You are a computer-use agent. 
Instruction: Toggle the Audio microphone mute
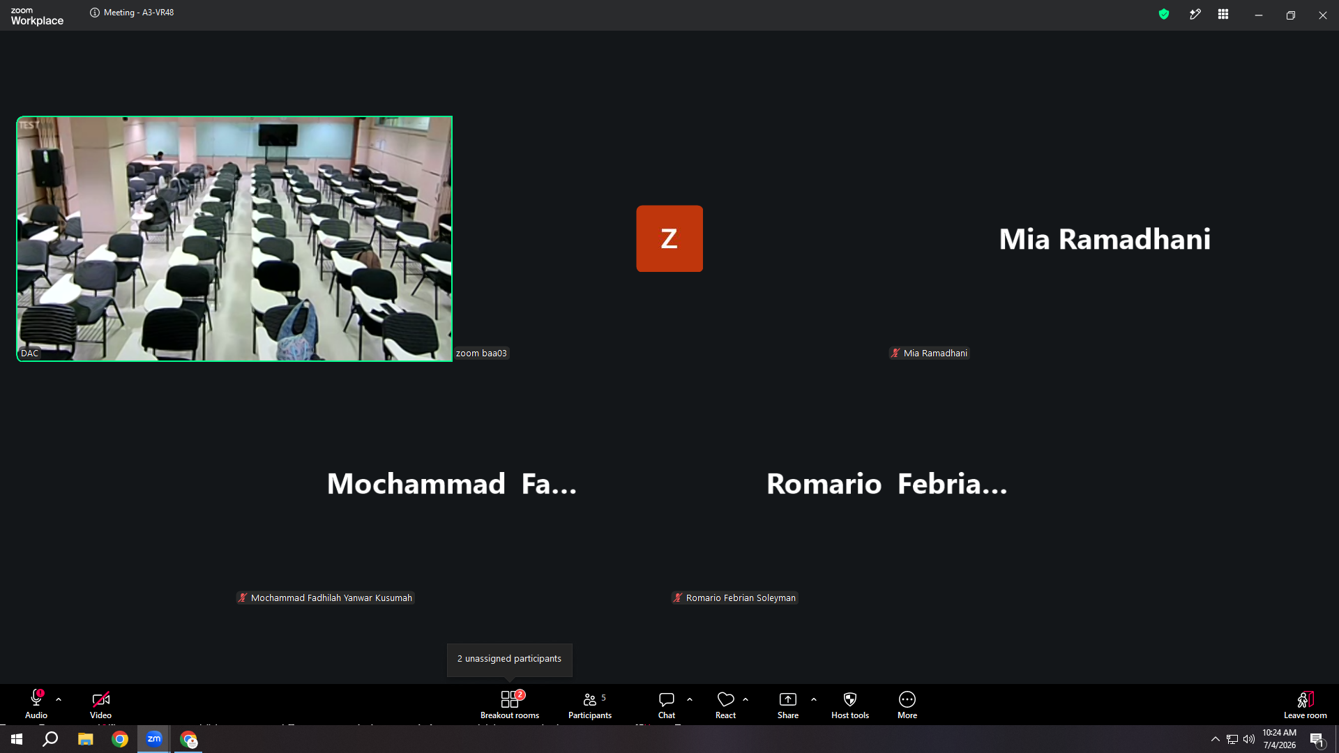point(36,704)
